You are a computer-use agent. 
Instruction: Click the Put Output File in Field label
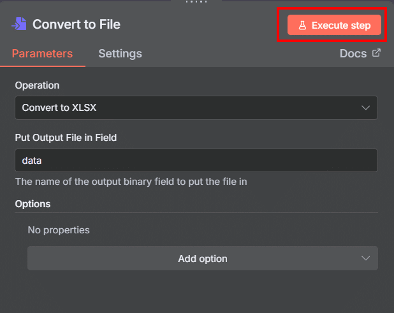click(x=66, y=138)
